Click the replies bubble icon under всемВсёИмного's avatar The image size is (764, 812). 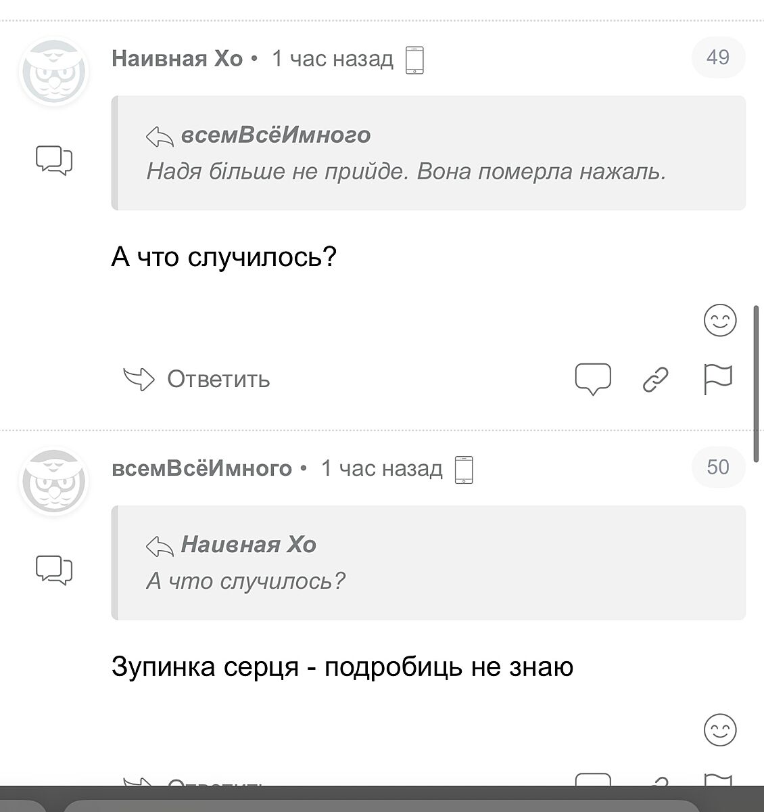(54, 570)
